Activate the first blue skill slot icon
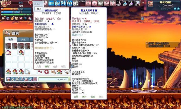 (51, 3)
